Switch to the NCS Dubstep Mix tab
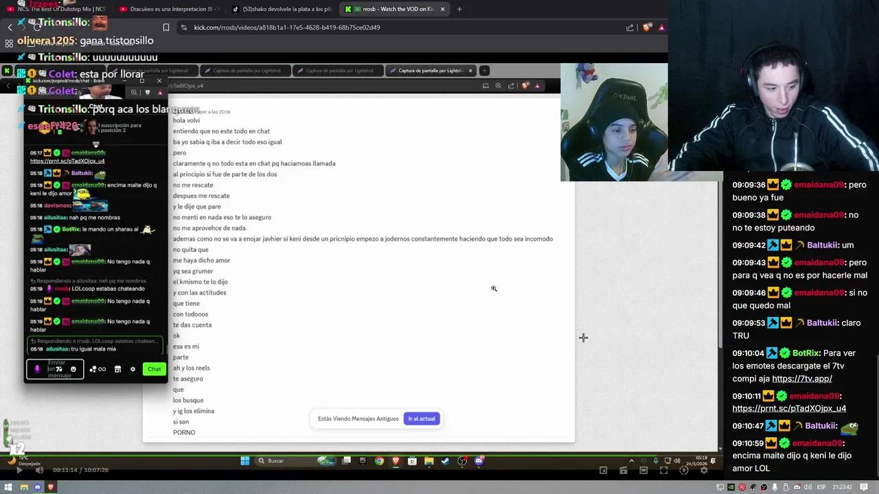Screen dimensions: 879x494 coord(56,9)
